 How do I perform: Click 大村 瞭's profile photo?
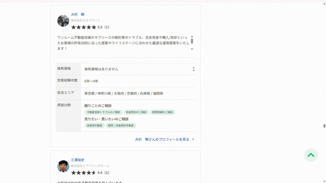point(63,20)
